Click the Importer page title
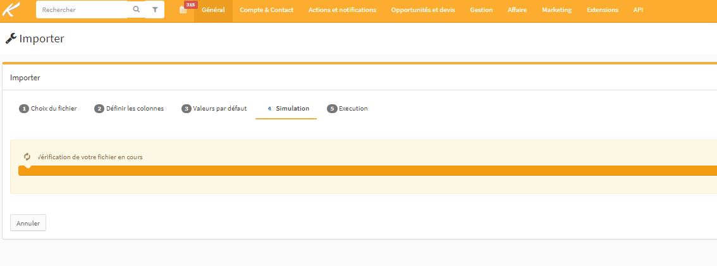Viewport: 717px width, 266px height. [x=42, y=39]
